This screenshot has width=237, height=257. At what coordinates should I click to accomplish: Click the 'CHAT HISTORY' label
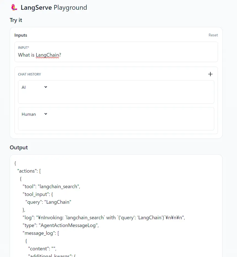(x=29, y=74)
